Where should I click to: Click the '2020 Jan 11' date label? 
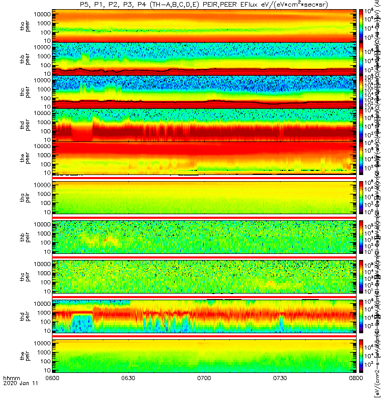pyautogui.click(x=20, y=383)
